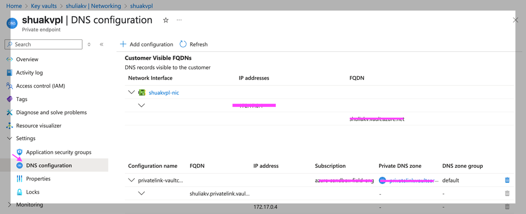Screen dimensions: 526x214
Task: Click the Refresh icon
Action: (183, 44)
